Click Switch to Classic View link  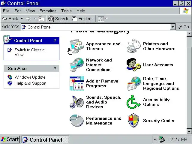[29, 52]
